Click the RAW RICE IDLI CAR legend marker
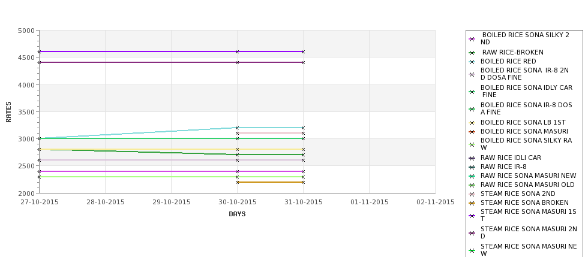585x257 pixels. point(472,158)
